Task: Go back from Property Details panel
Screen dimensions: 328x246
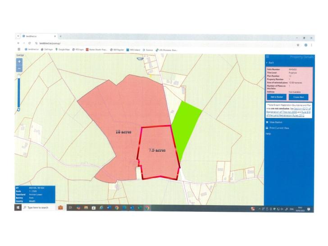Action: (x=271, y=63)
